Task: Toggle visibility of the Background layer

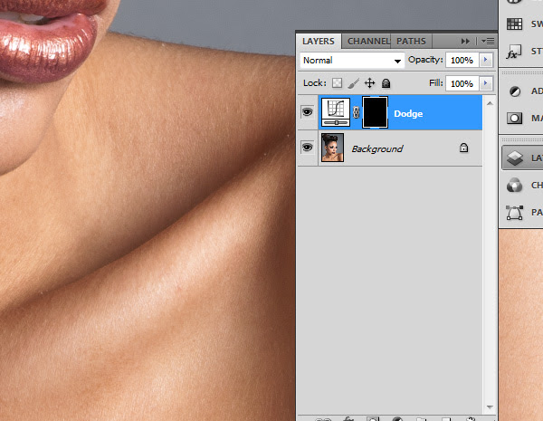Action: click(308, 148)
